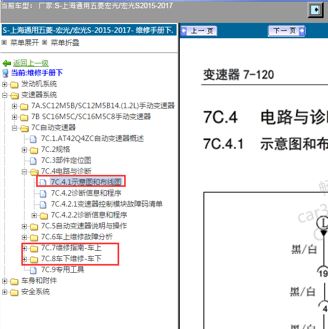The height and width of the screenshot is (329, 328).
Task: Click the 7C自动变速器 folder icon
Action: (x=24, y=128)
